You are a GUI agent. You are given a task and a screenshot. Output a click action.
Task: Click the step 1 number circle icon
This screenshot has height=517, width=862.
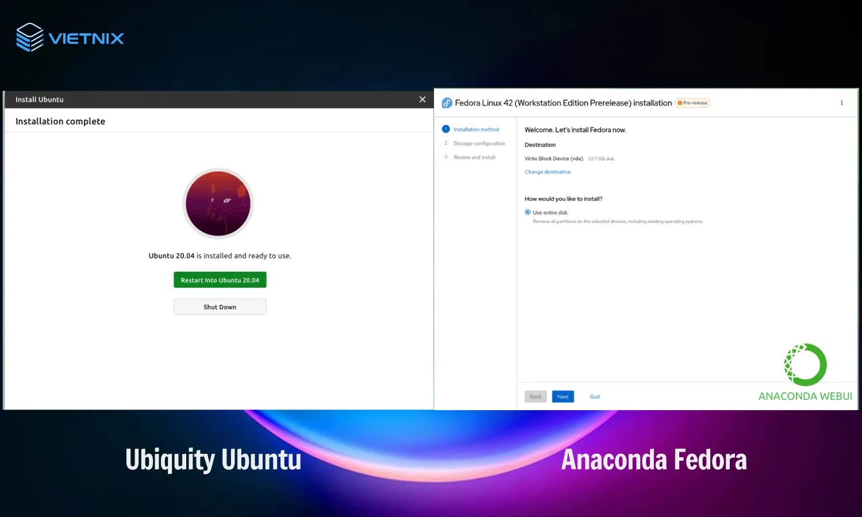(445, 129)
